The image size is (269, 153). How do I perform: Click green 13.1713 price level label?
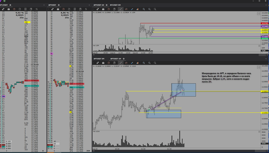click(264, 38)
